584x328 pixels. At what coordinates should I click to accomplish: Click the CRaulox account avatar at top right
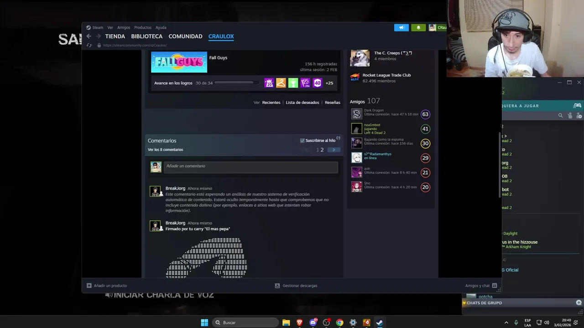point(432,28)
